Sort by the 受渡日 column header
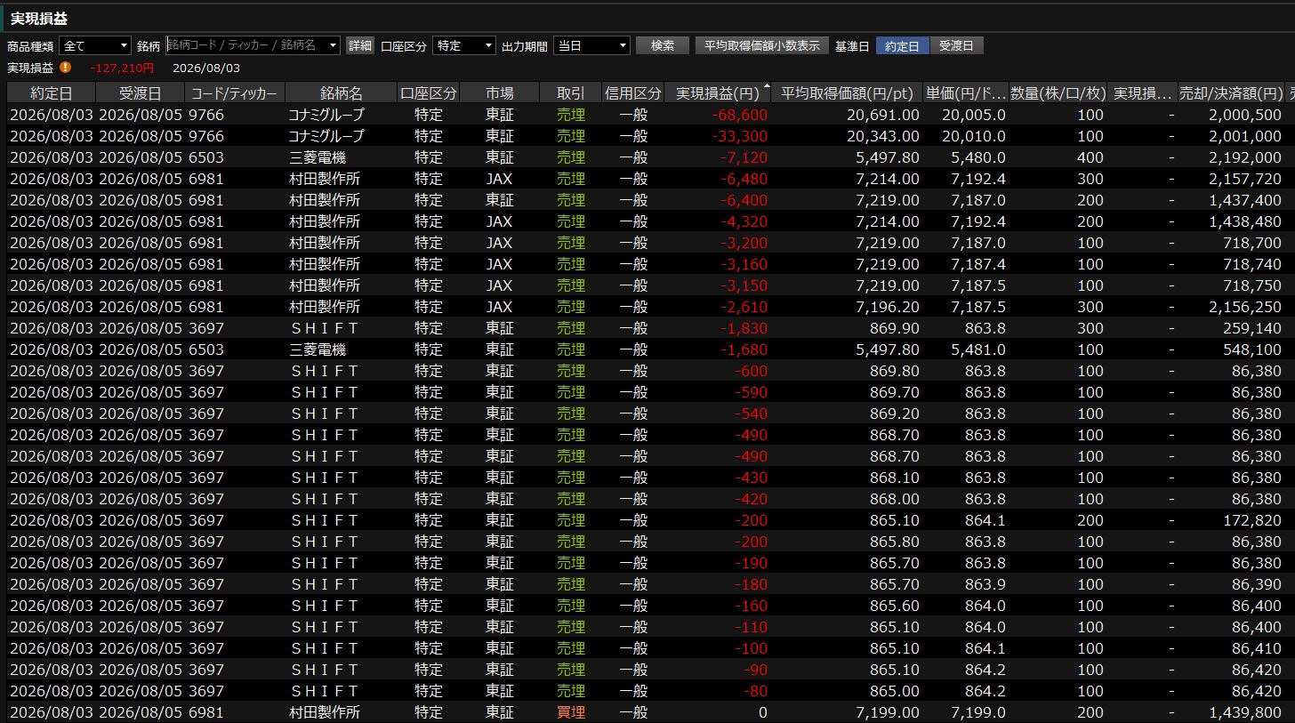This screenshot has width=1295, height=723. pos(141,92)
